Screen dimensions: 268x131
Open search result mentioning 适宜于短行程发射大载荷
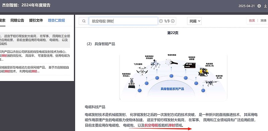(x=35, y=40)
